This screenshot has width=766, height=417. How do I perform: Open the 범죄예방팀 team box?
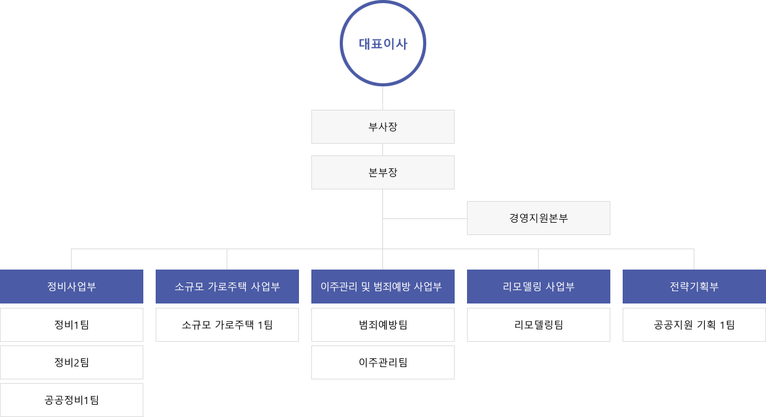(383, 324)
